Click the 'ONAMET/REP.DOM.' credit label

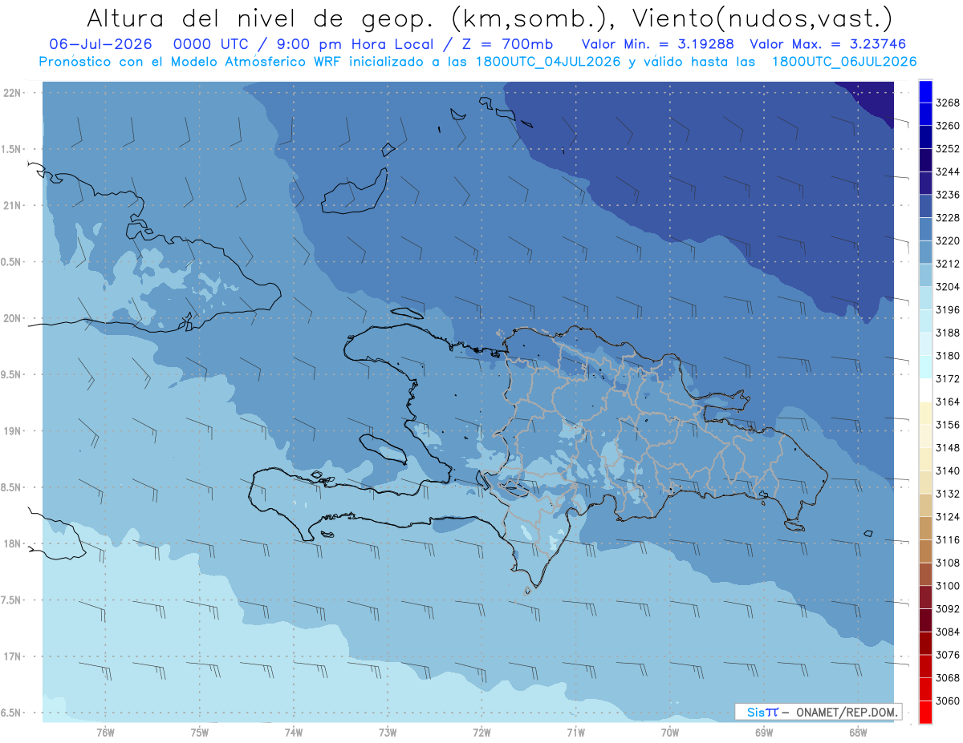coord(847,712)
